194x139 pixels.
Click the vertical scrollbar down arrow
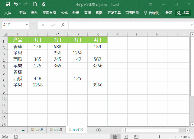click(192, 124)
